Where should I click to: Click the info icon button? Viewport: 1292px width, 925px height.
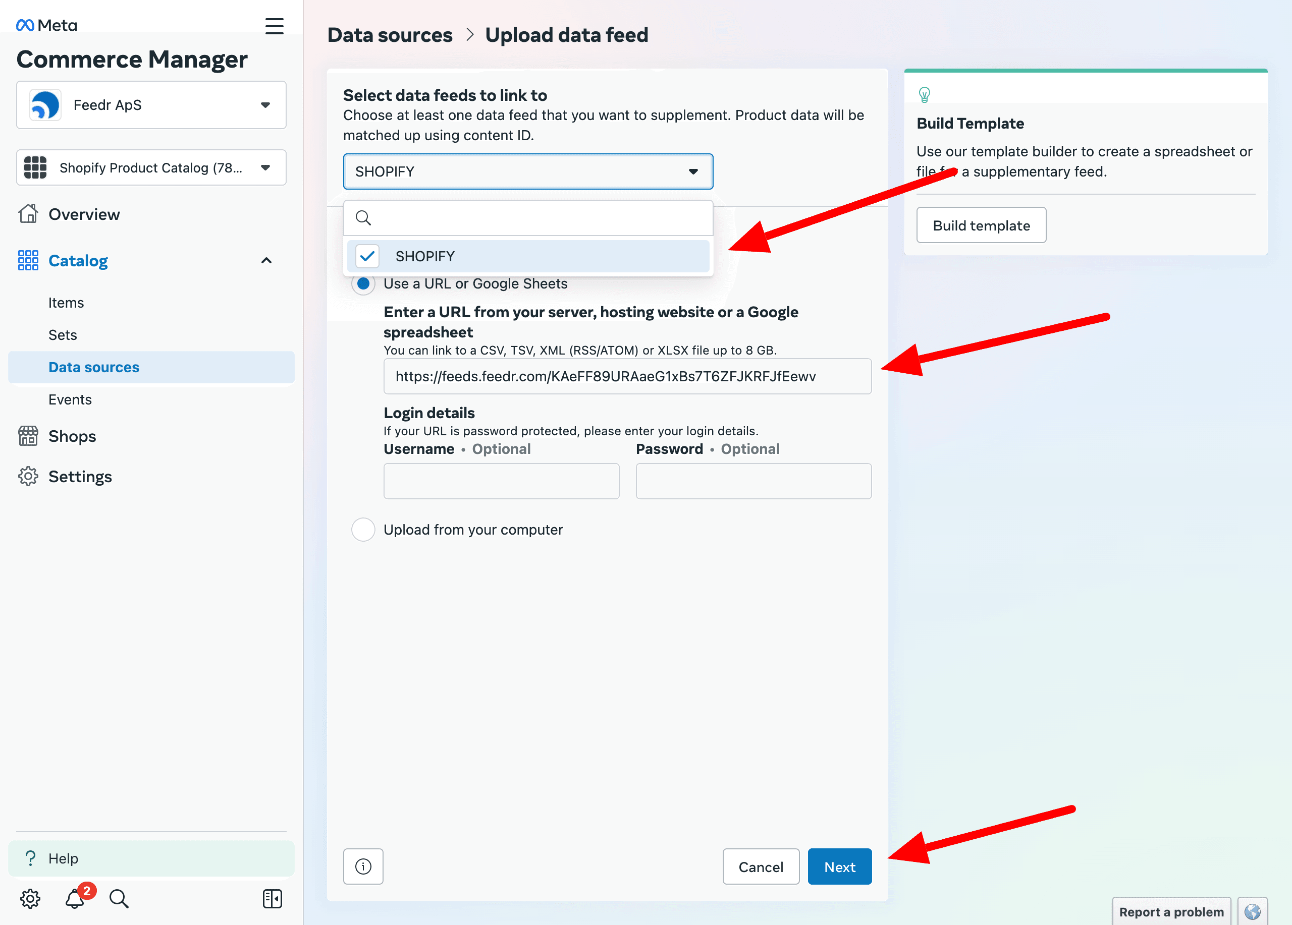point(363,866)
